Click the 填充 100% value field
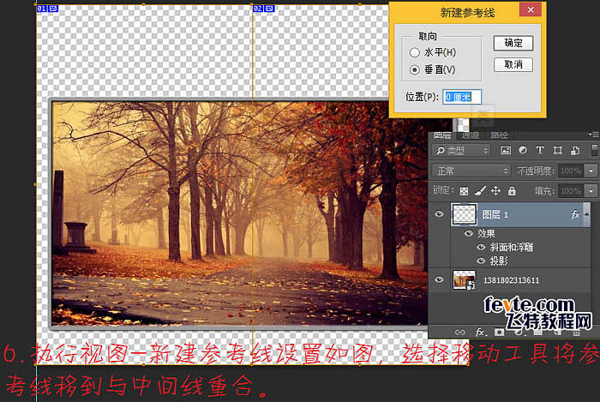Image resolution: width=600 pixels, height=402 pixels. [572, 190]
